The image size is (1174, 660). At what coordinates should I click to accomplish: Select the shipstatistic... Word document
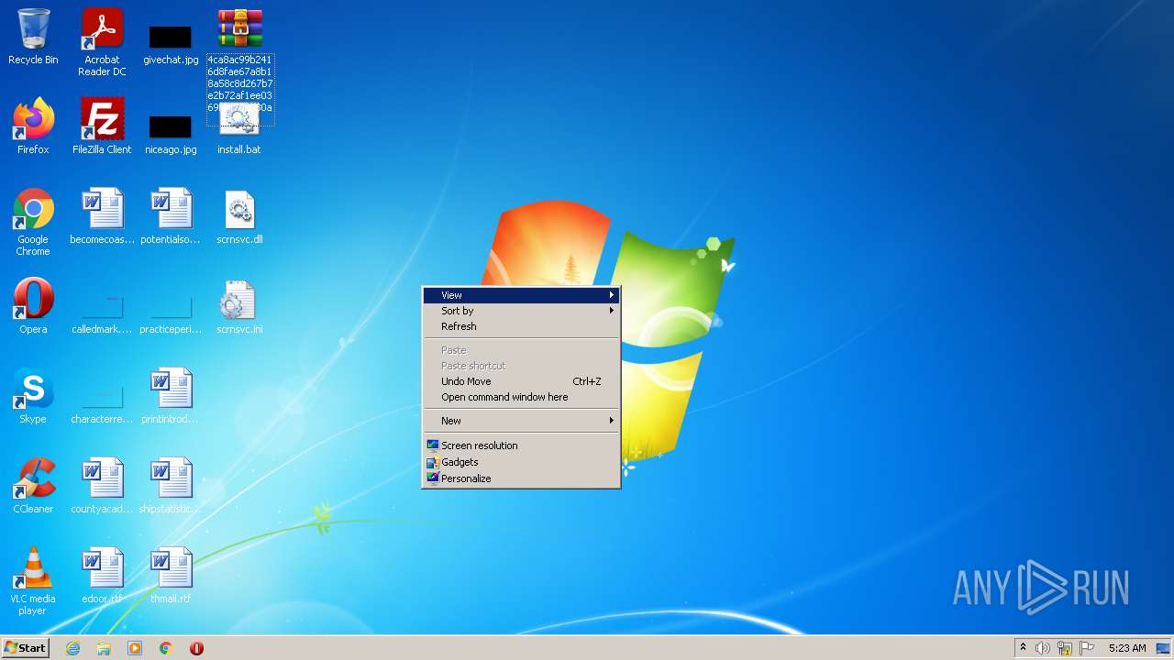[x=171, y=486]
